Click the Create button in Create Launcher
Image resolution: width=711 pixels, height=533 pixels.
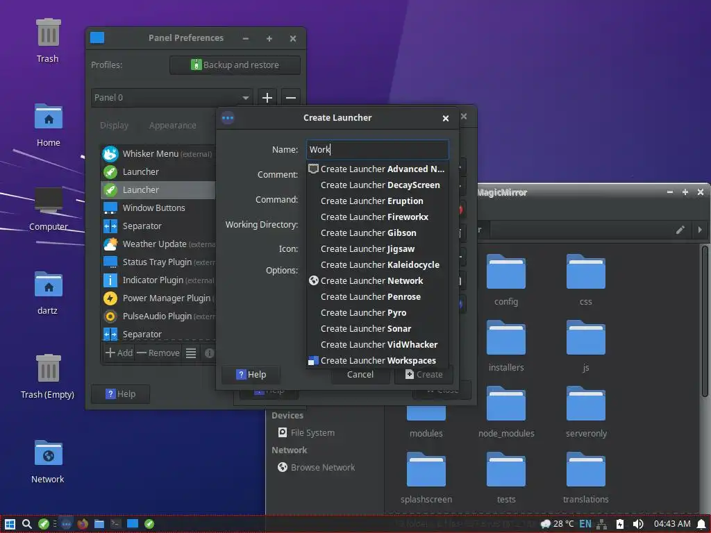424,374
